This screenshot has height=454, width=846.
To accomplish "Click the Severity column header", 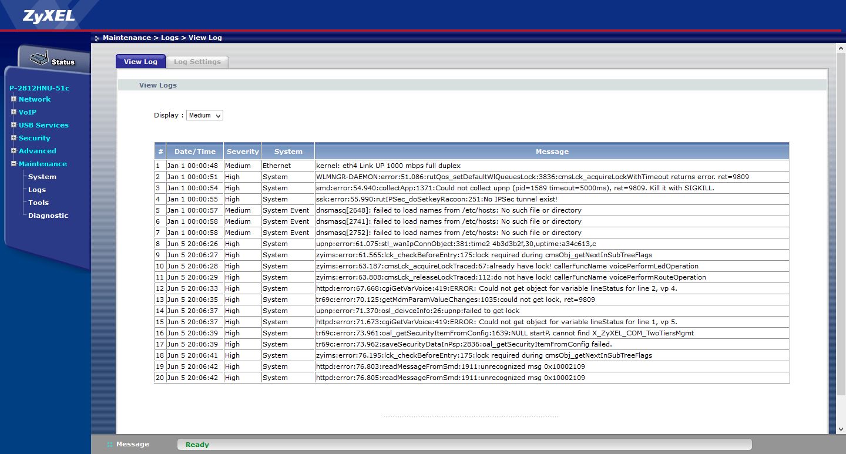I will point(243,152).
